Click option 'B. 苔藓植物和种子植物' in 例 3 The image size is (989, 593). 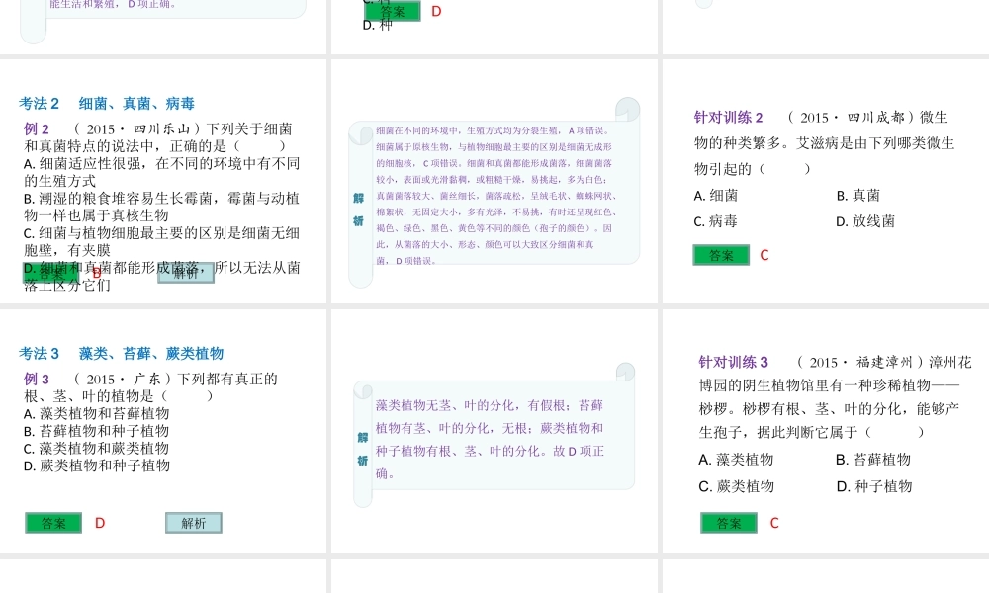[x=97, y=431]
